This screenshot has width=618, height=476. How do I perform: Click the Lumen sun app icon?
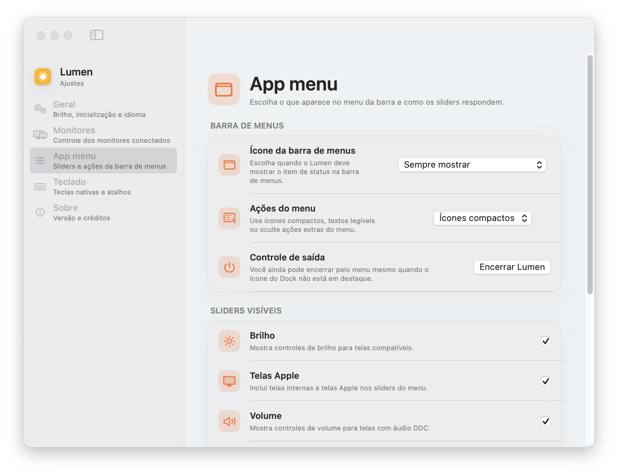43,76
